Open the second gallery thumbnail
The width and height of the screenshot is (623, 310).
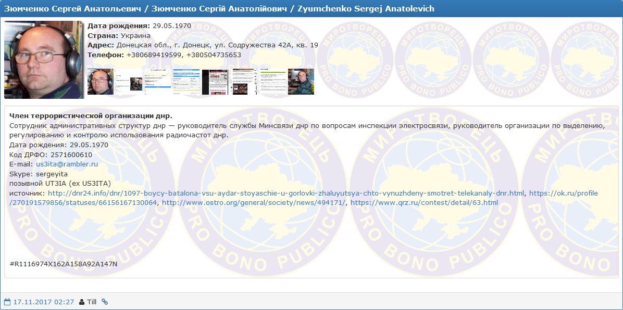pos(128,82)
